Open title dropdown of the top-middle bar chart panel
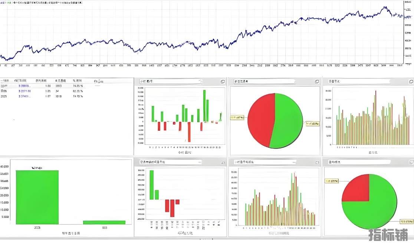The image size is (414, 244). coord(200,81)
